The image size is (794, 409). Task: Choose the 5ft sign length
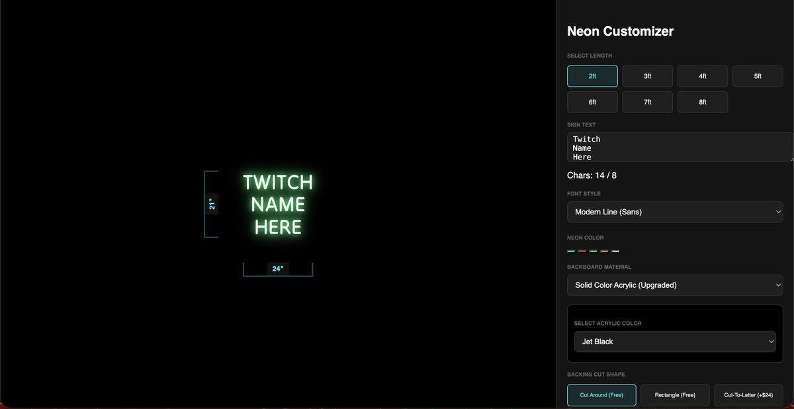[x=758, y=76]
